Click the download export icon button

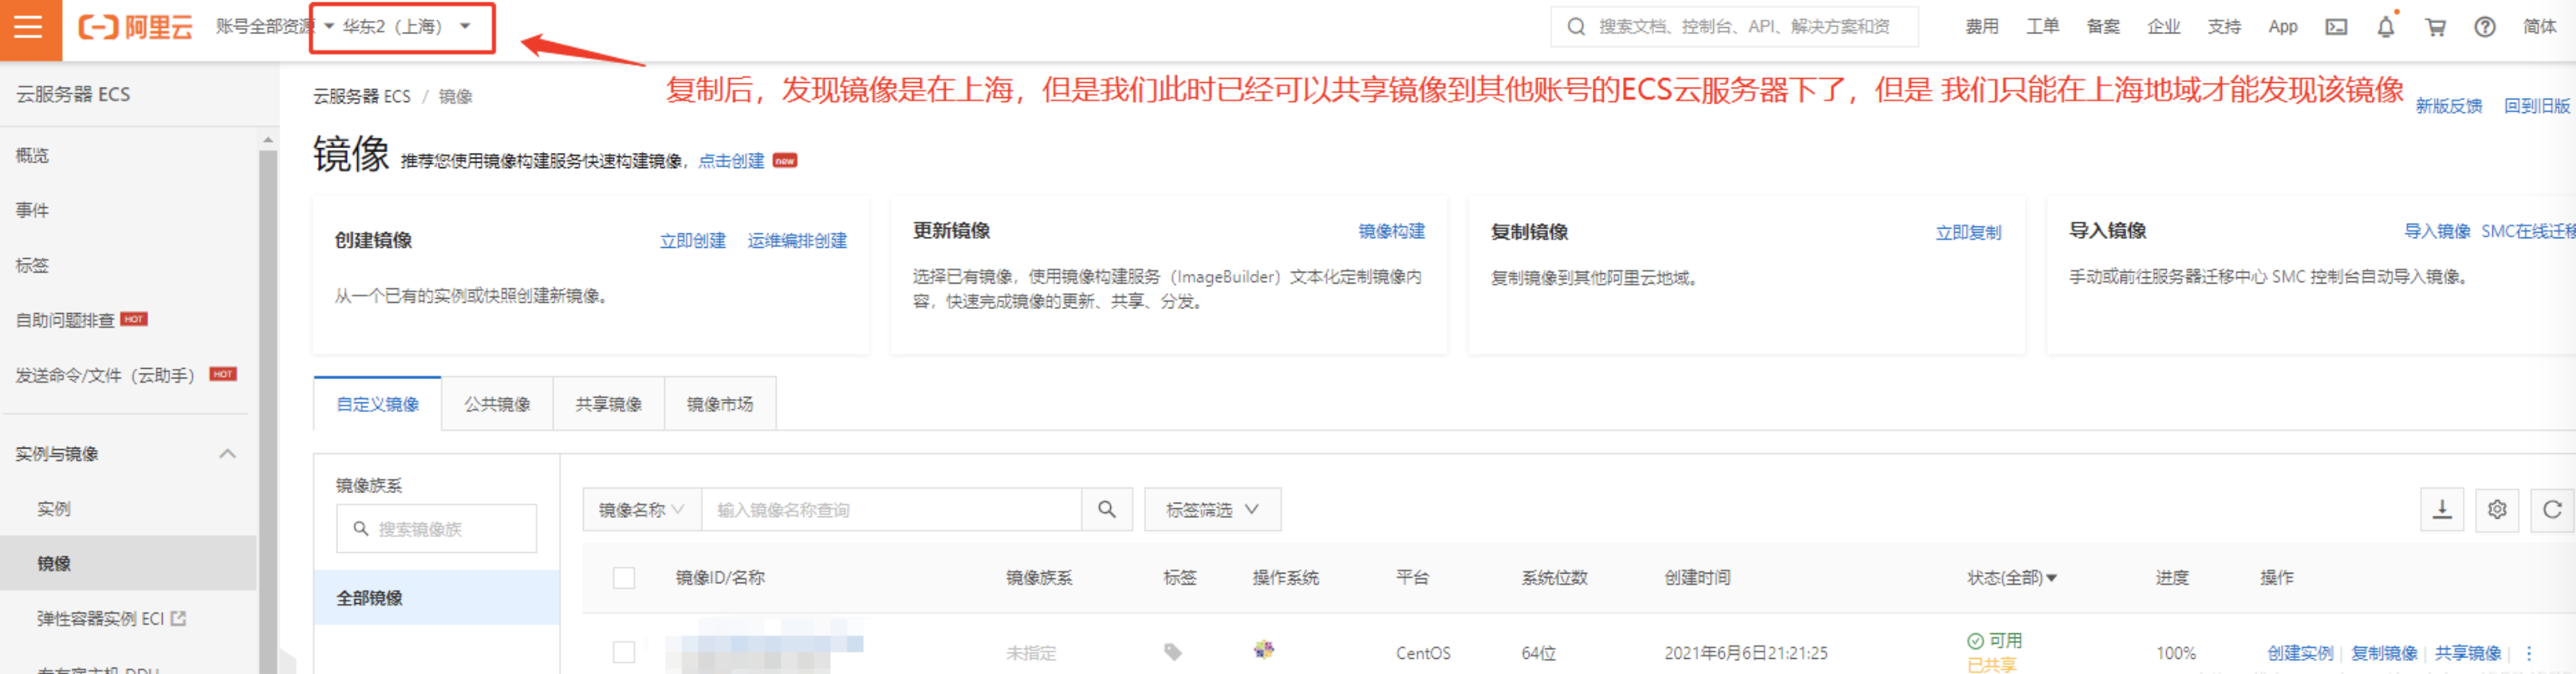[x=2442, y=509]
